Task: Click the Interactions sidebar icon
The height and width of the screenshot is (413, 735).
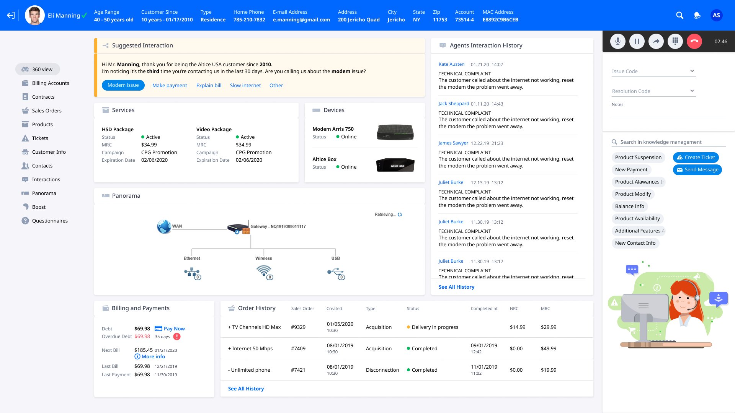Action: click(x=25, y=179)
